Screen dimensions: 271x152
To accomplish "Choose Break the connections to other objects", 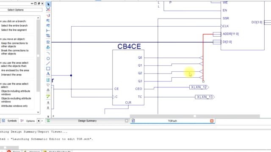I will (15, 52).
